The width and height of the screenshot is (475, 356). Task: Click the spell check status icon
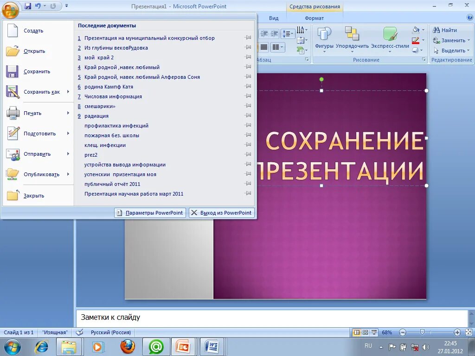80,332
